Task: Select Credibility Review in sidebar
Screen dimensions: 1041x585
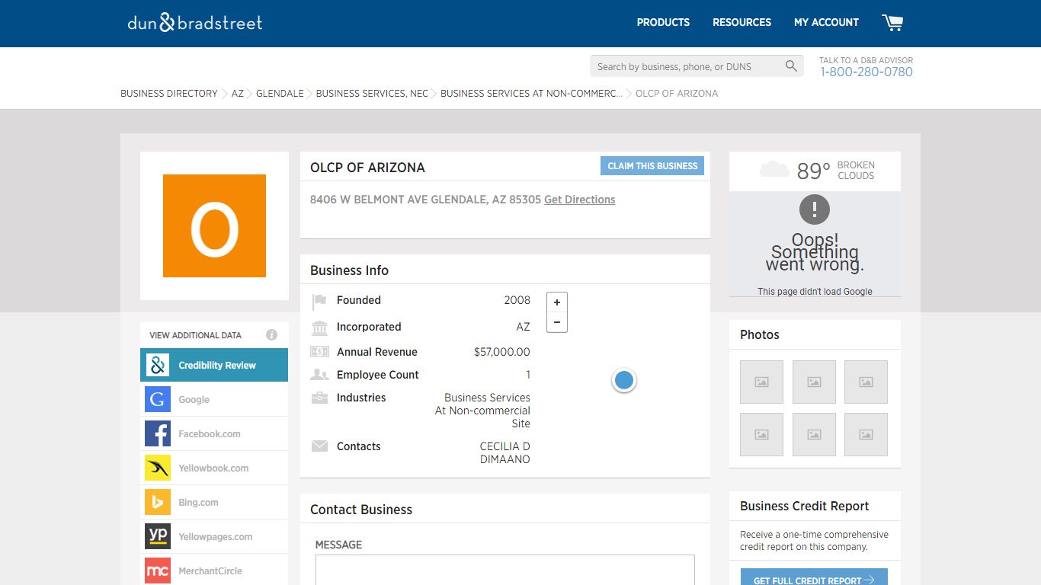Action: click(x=214, y=365)
